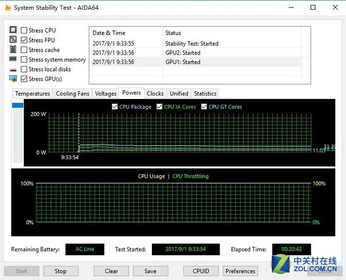Open the Unified tab
The image size is (346, 280).
pos(179,94)
